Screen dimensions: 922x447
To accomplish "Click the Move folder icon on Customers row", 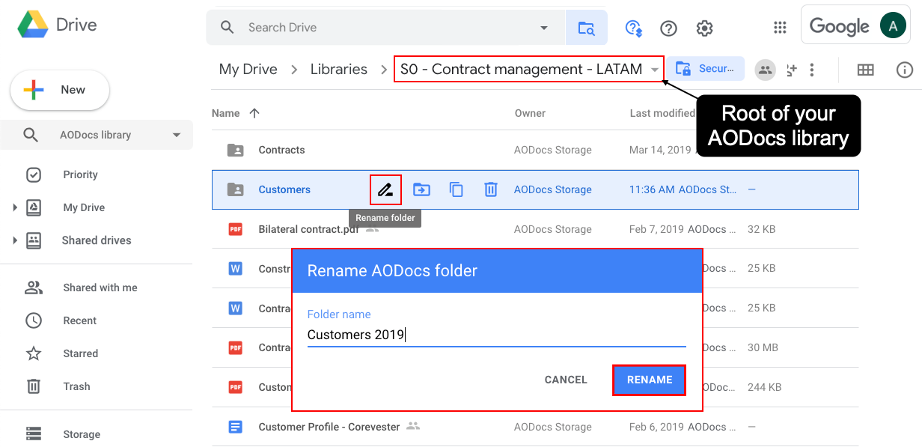I will [421, 189].
